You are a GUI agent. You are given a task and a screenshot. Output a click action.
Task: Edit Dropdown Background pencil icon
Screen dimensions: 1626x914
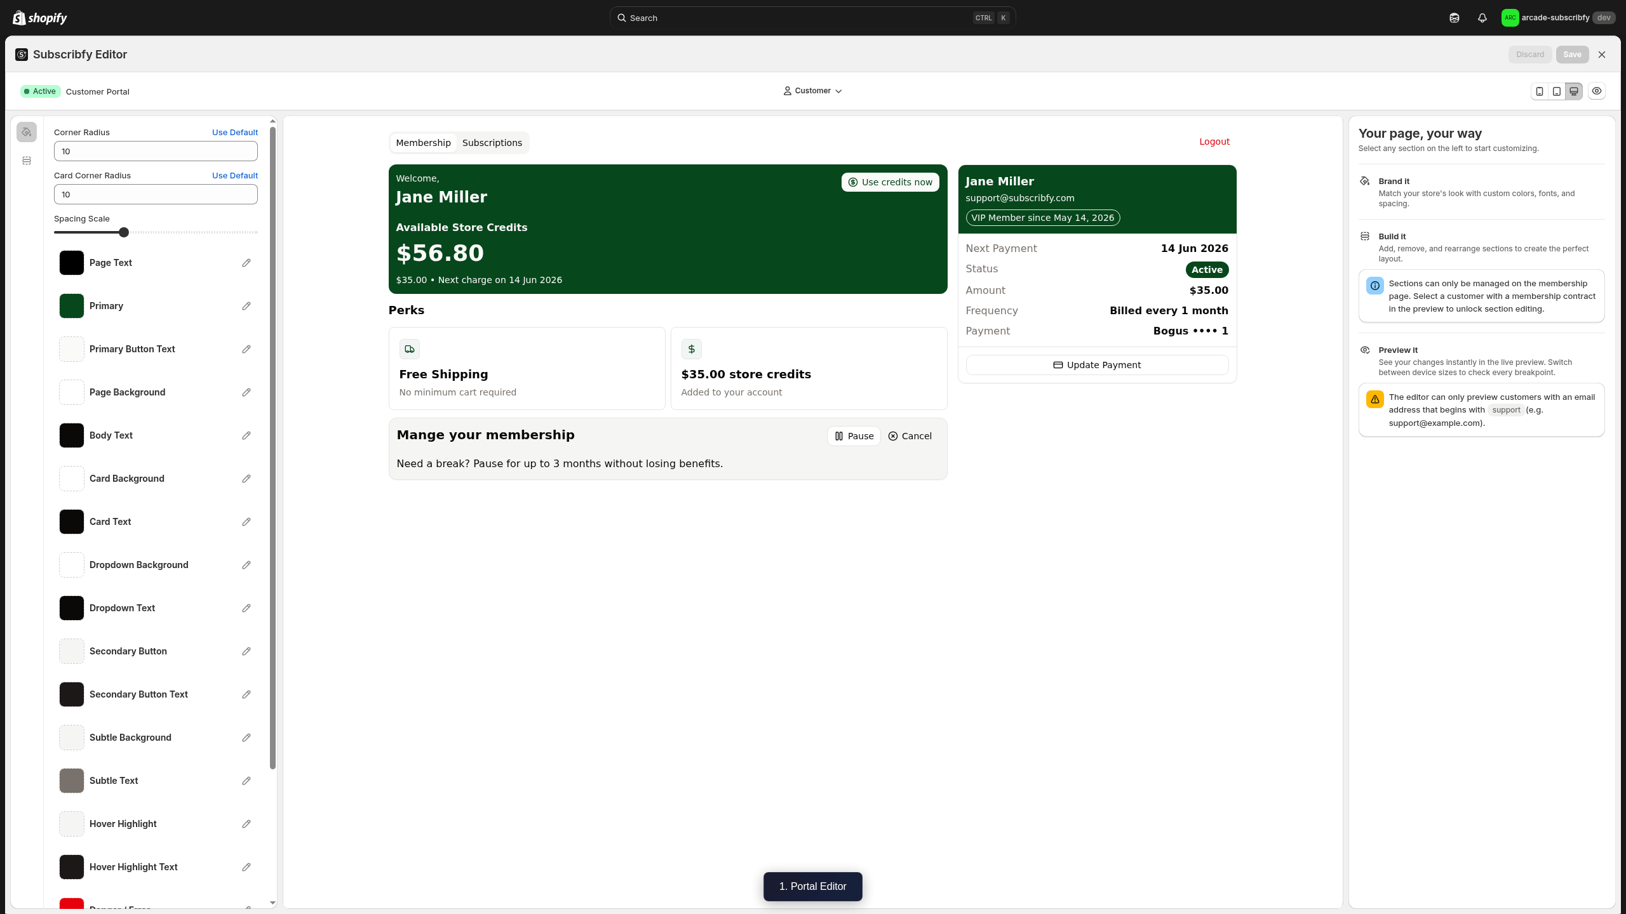[x=246, y=565]
